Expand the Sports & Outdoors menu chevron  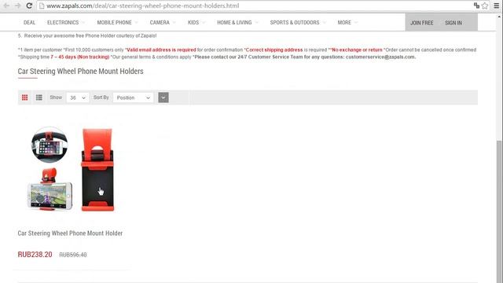[324, 23]
